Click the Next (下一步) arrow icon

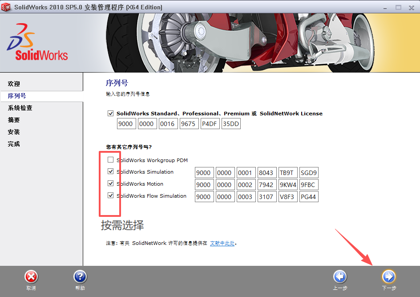point(388,277)
